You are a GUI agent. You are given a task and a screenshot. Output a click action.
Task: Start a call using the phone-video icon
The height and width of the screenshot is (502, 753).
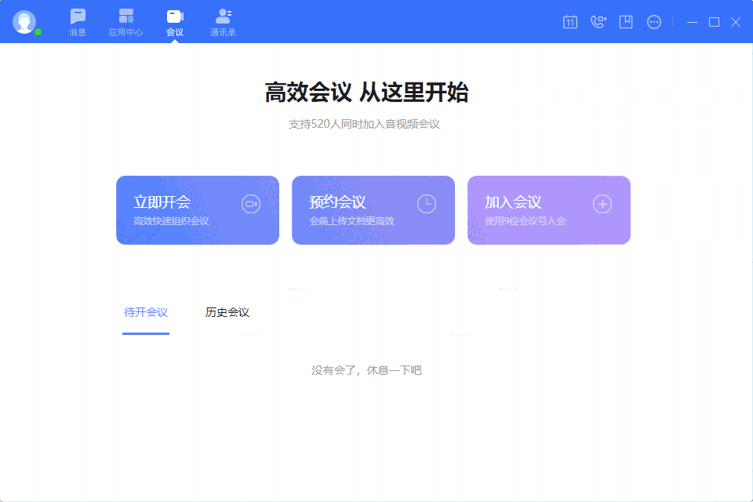[x=598, y=22]
